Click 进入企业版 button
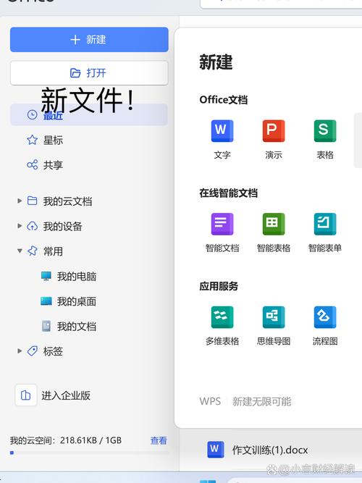Image resolution: width=362 pixels, height=483 pixels. 53,395
